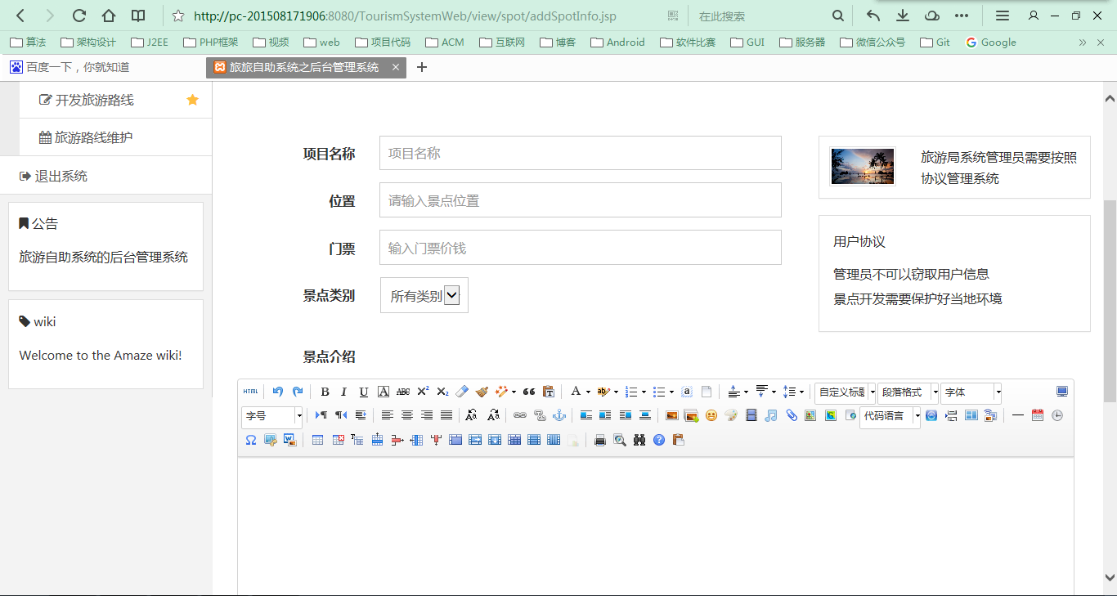
Task: Toggle HTML source mode in editor
Action: [250, 392]
